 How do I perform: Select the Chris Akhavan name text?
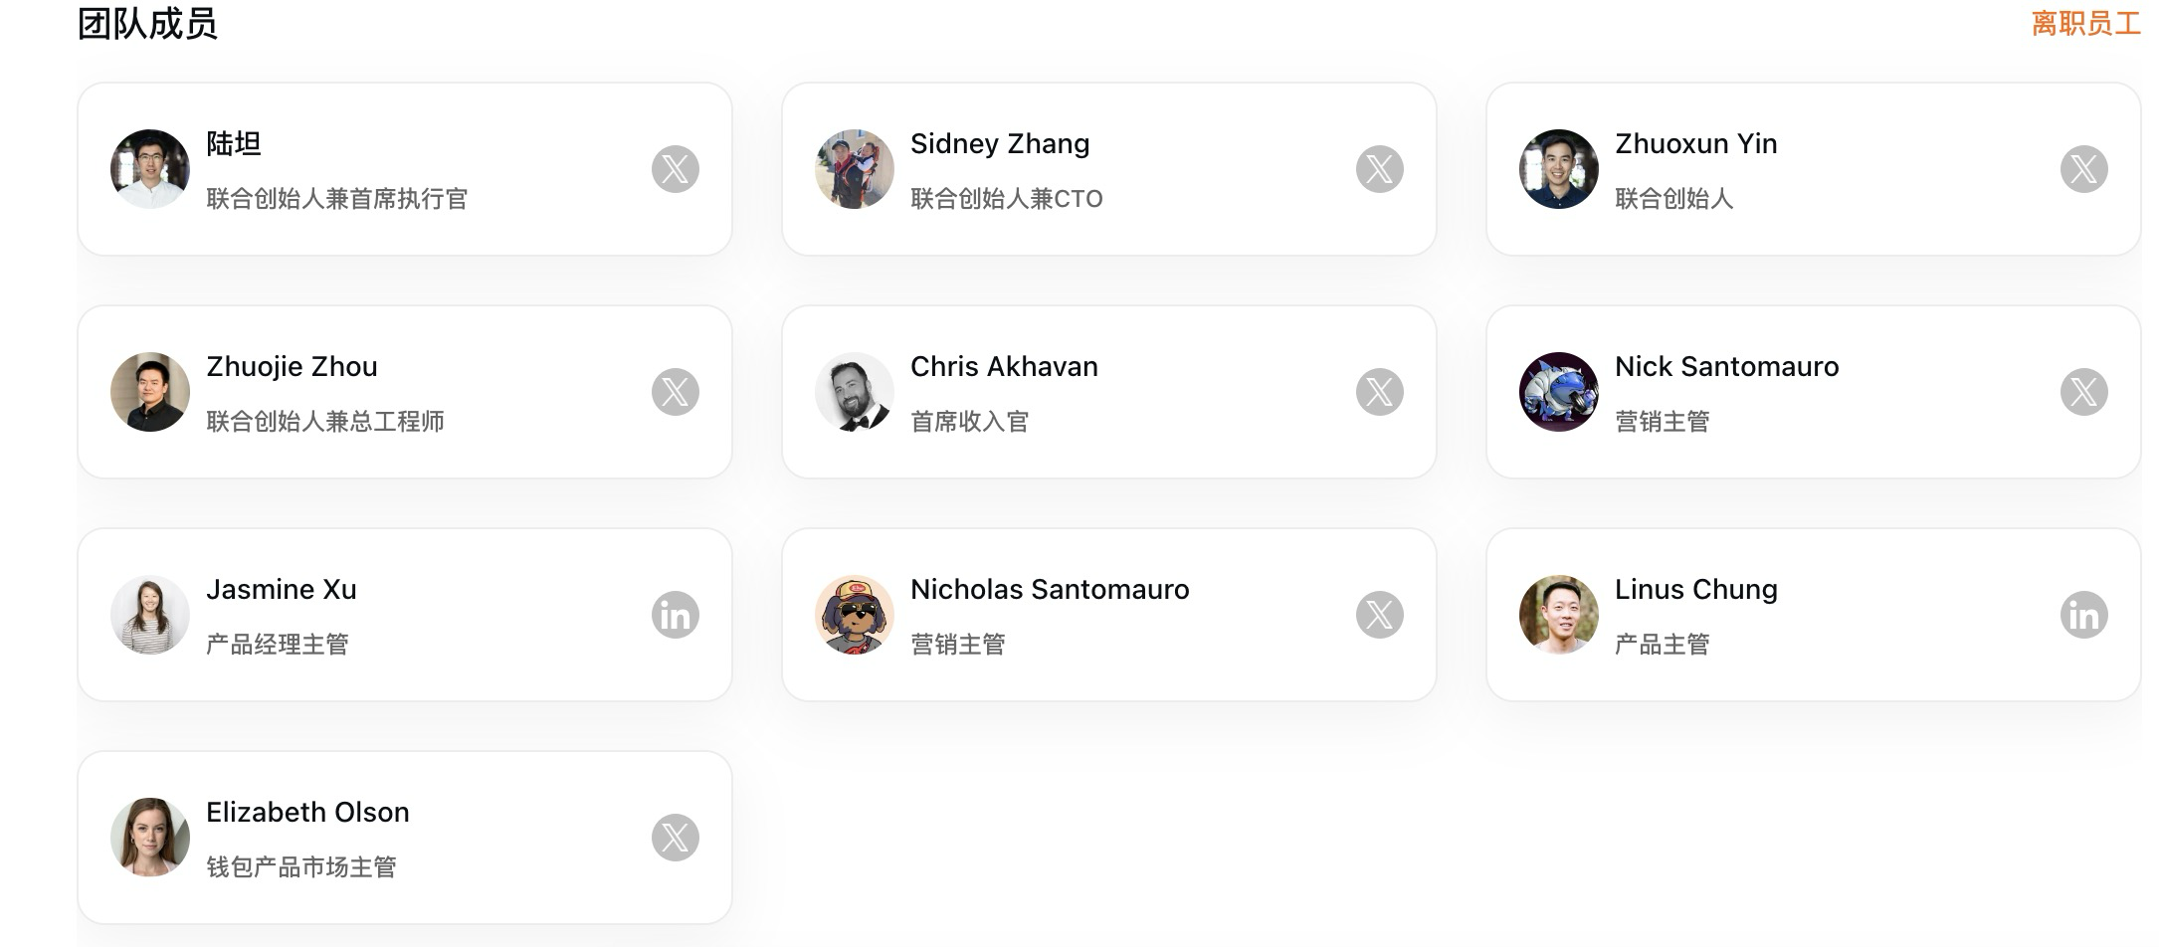pyautogui.click(x=1004, y=367)
